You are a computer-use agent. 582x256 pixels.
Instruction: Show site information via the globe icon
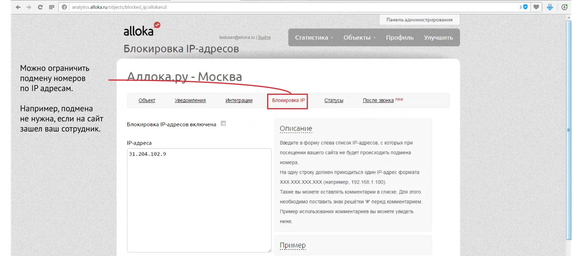point(64,7)
